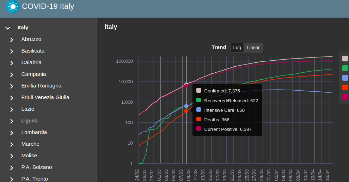
Task: Expand the Calabria region arrow
Action: point(12,63)
